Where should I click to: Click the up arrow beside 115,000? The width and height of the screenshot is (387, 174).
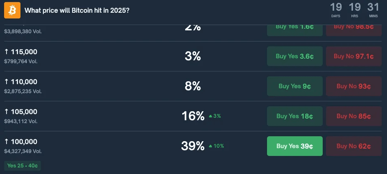[7, 52]
